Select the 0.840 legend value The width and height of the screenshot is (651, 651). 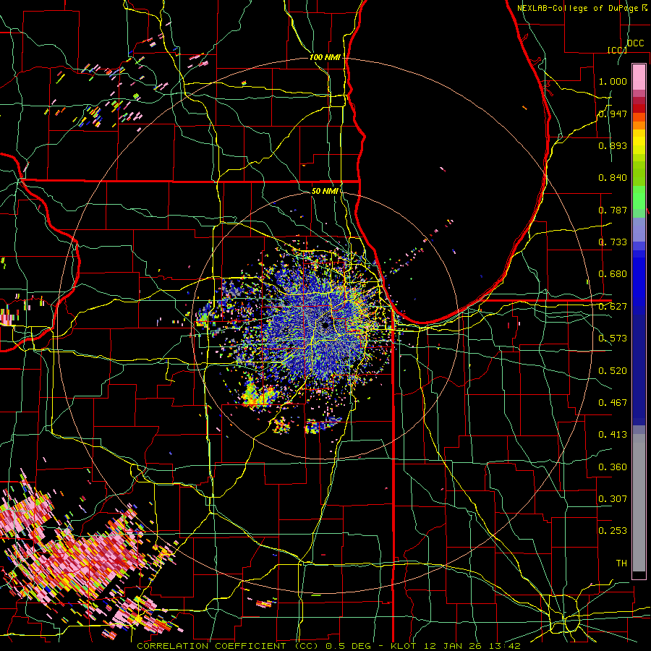coord(613,178)
